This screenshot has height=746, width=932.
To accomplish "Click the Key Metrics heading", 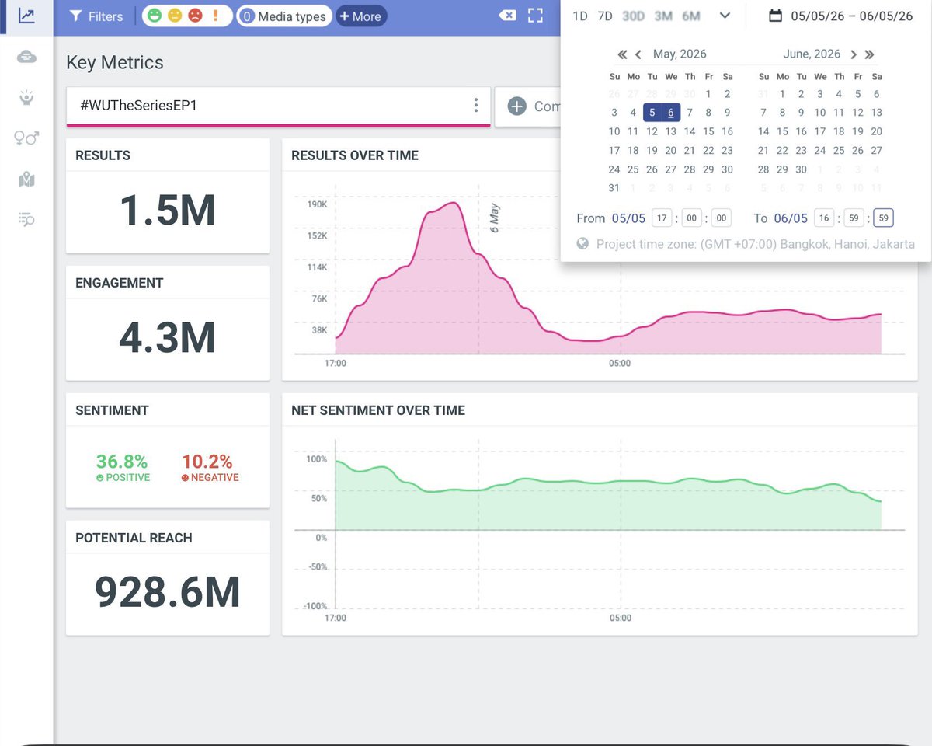I will click(x=115, y=62).
